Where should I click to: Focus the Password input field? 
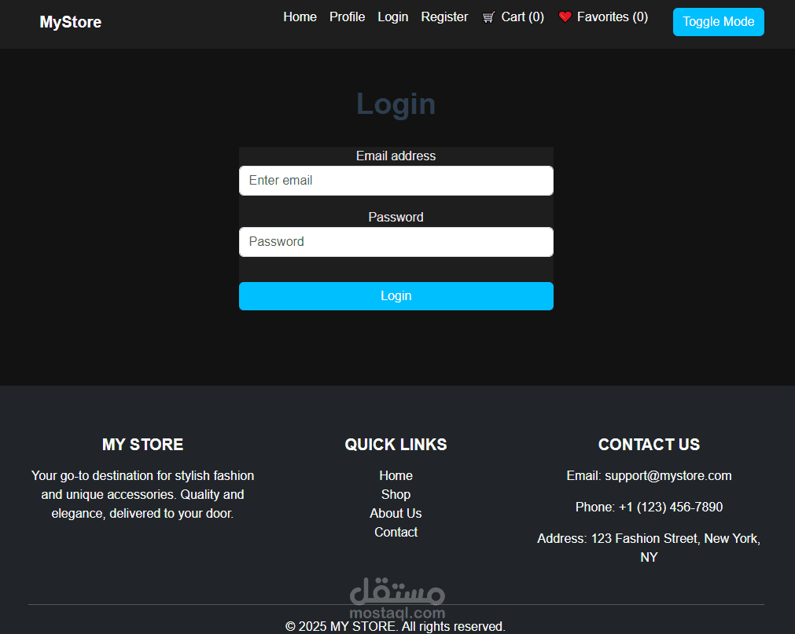[396, 241]
